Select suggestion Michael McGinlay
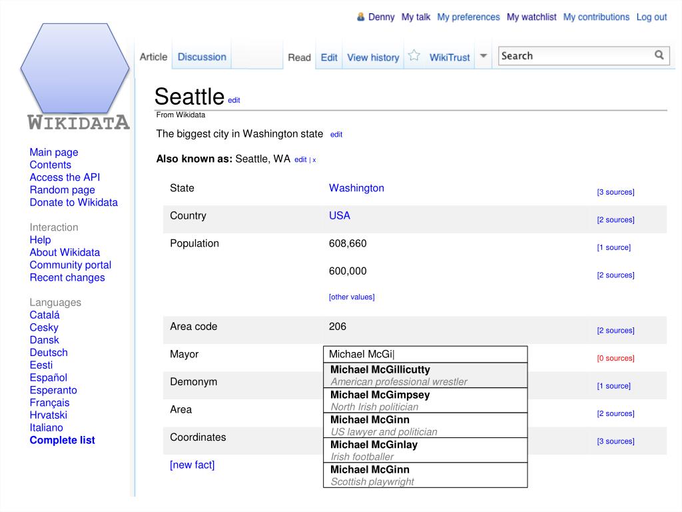Image resolution: width=682 pixels, height=512 pixels. tap(426, 450)
